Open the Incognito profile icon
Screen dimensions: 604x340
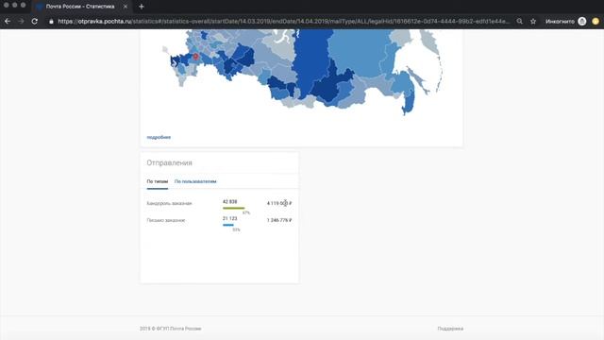pyautogui.click(x=582, y=21)
